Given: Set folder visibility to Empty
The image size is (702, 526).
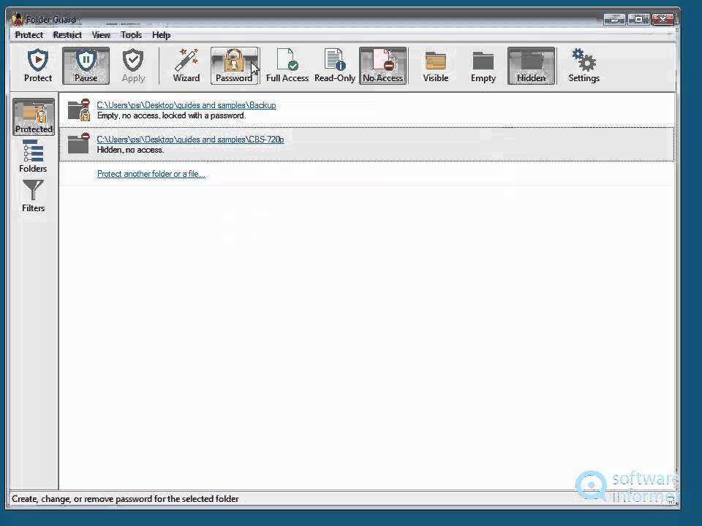Looking at the screenshot, I should coord(483,66).
